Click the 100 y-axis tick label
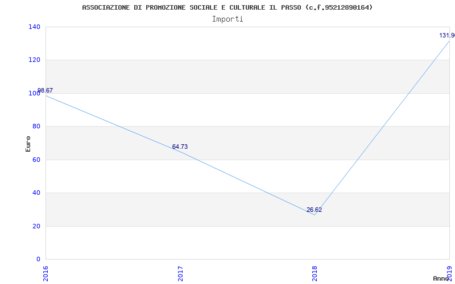Image resolution: width=455 pixels, height=284 pixels. (34, 93)
